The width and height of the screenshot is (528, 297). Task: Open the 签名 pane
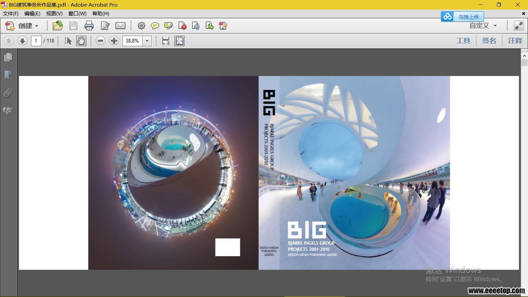489,41
